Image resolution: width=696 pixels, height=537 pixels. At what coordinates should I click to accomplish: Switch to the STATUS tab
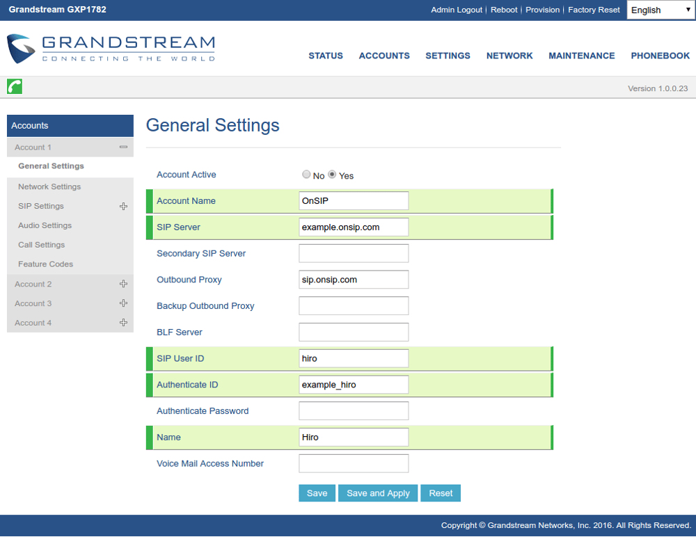coord(326,56)
